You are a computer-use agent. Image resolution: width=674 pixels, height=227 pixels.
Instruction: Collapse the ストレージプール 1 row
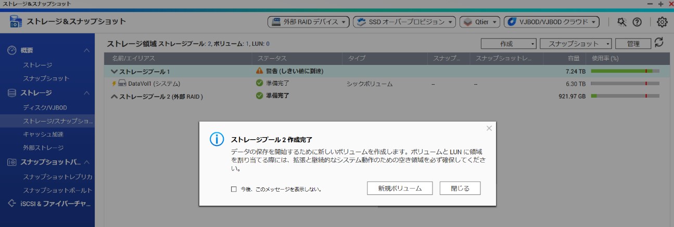pos(114,71)
